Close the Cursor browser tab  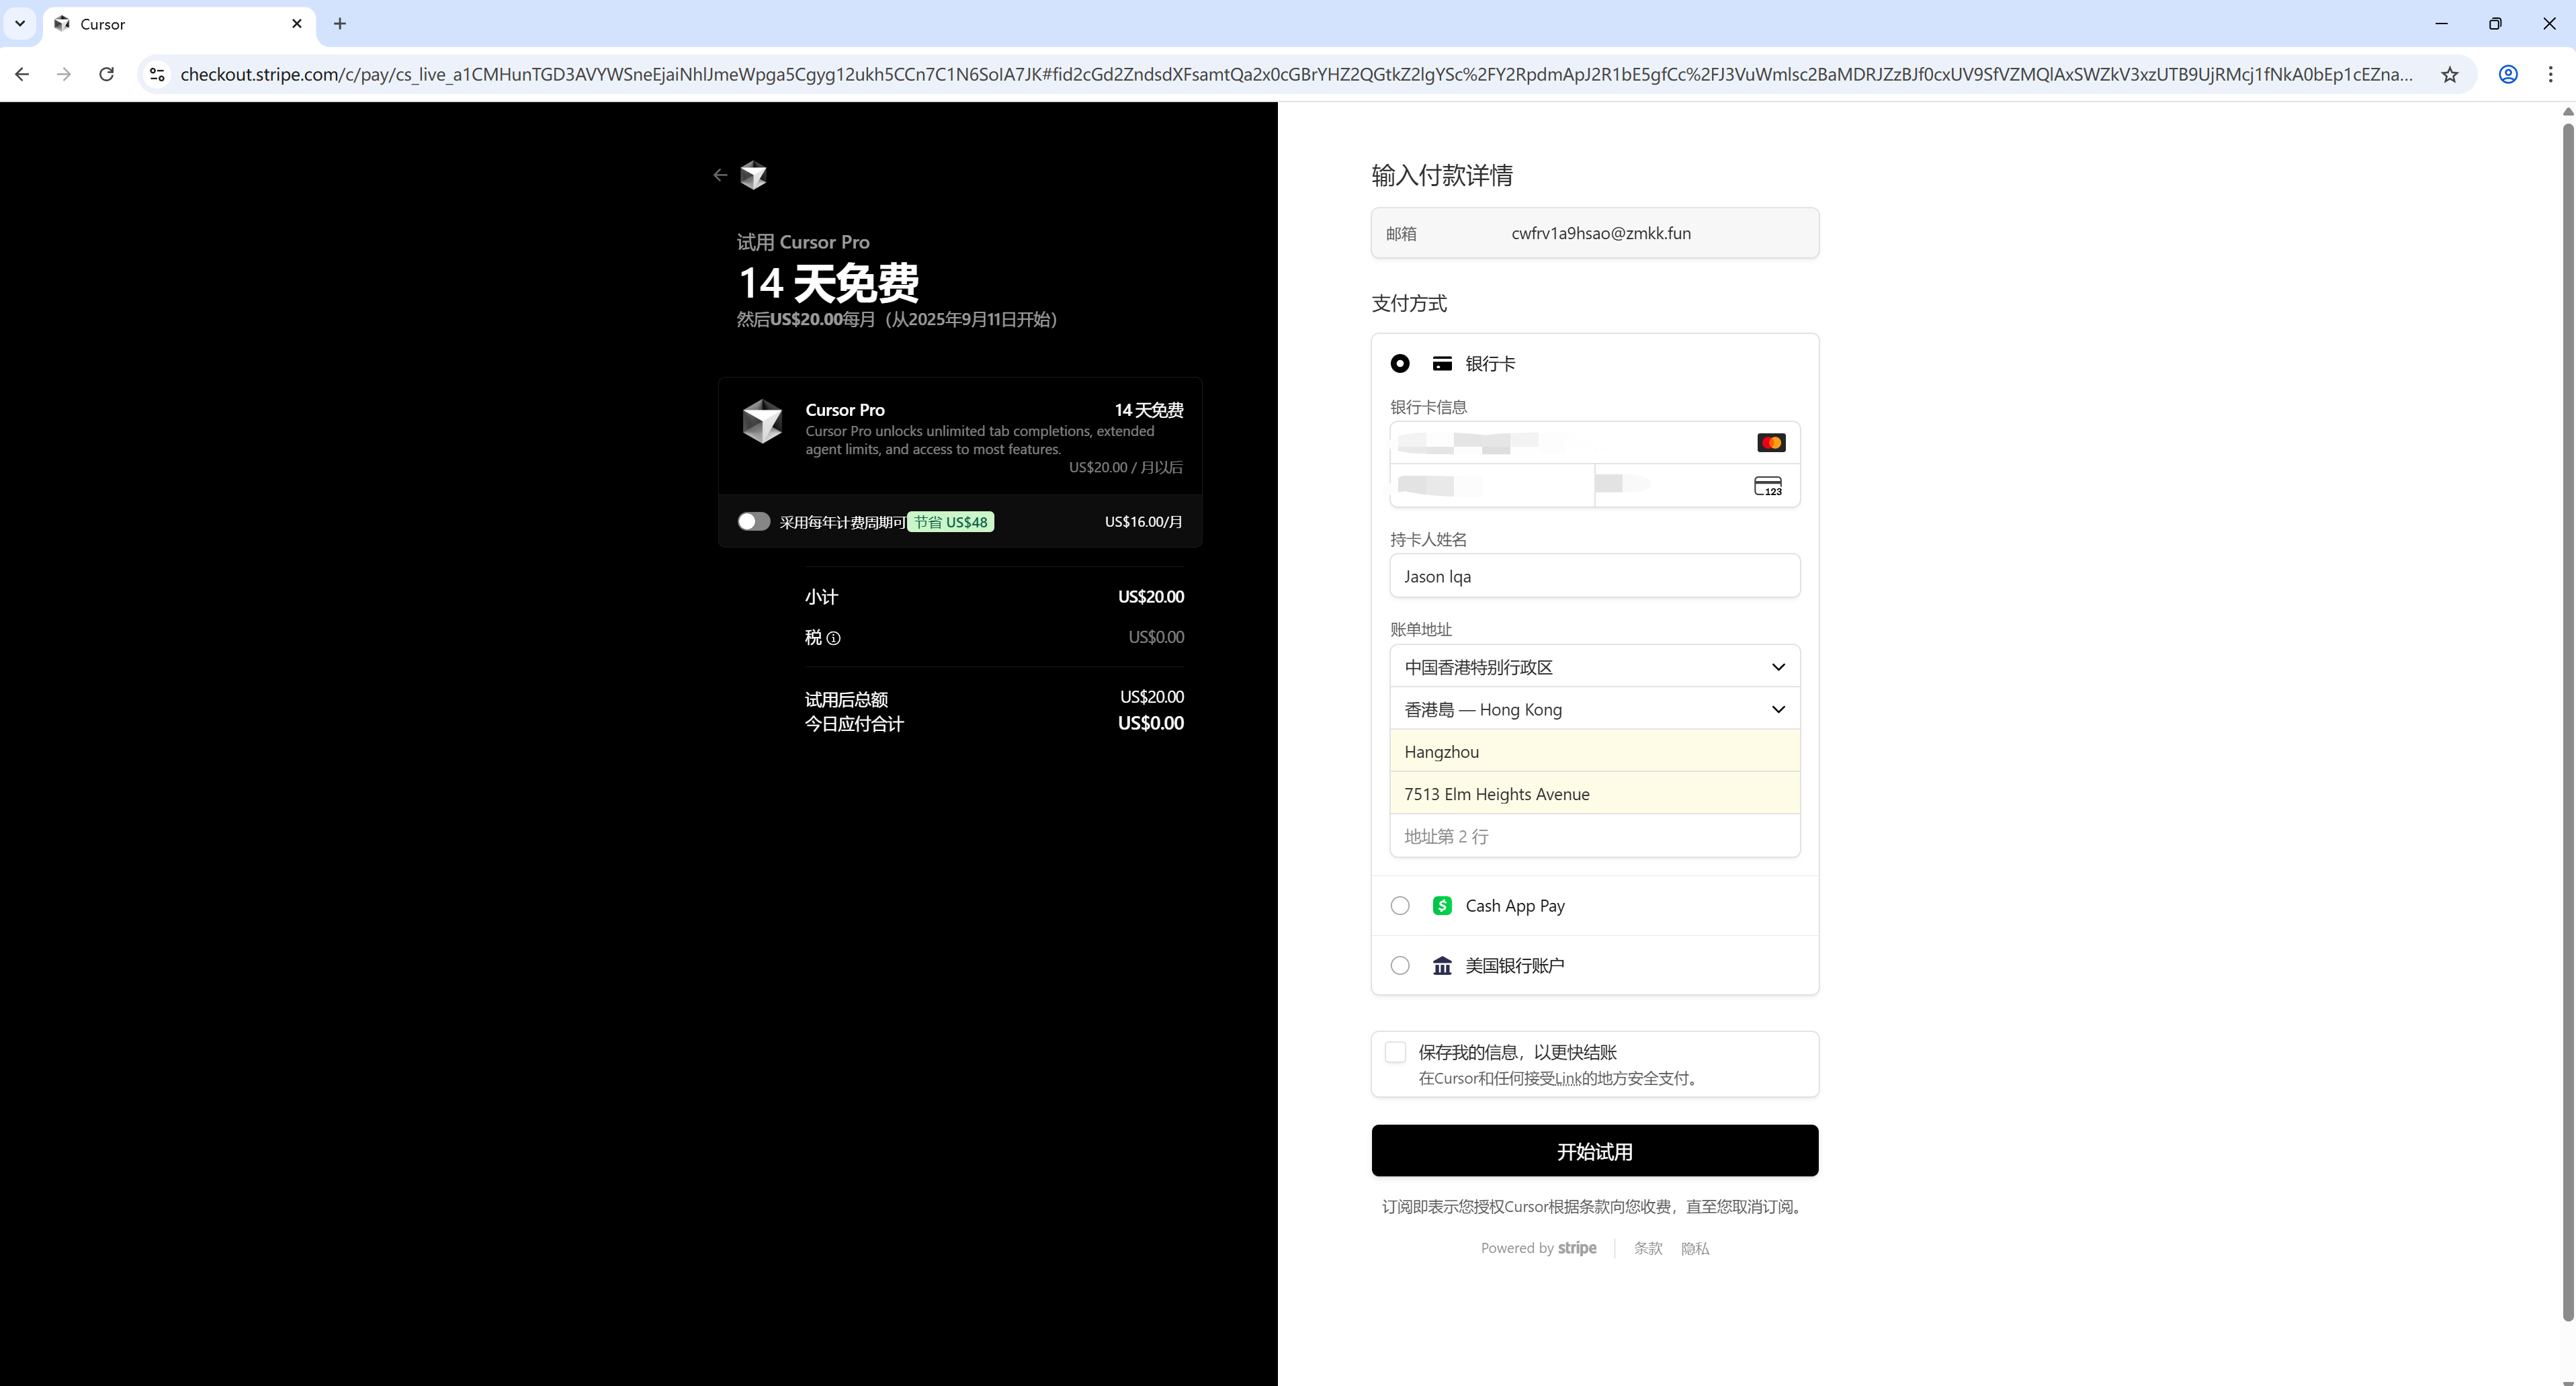[x=297, y=24]
